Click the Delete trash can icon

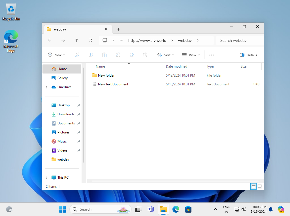point(145,55)
